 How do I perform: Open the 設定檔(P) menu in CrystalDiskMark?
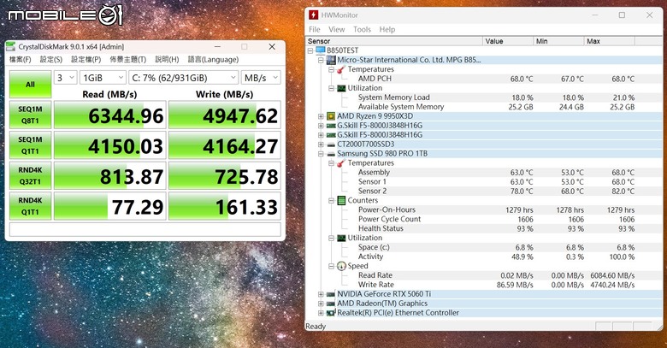[x=86, y=60]
